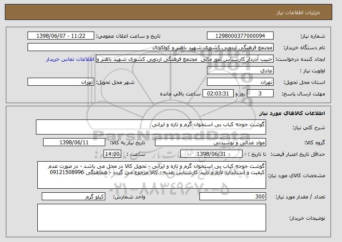Screen dimensions: 342x242
Task: Click the شرح کلی نیاز label
Action: coord(309,127)
